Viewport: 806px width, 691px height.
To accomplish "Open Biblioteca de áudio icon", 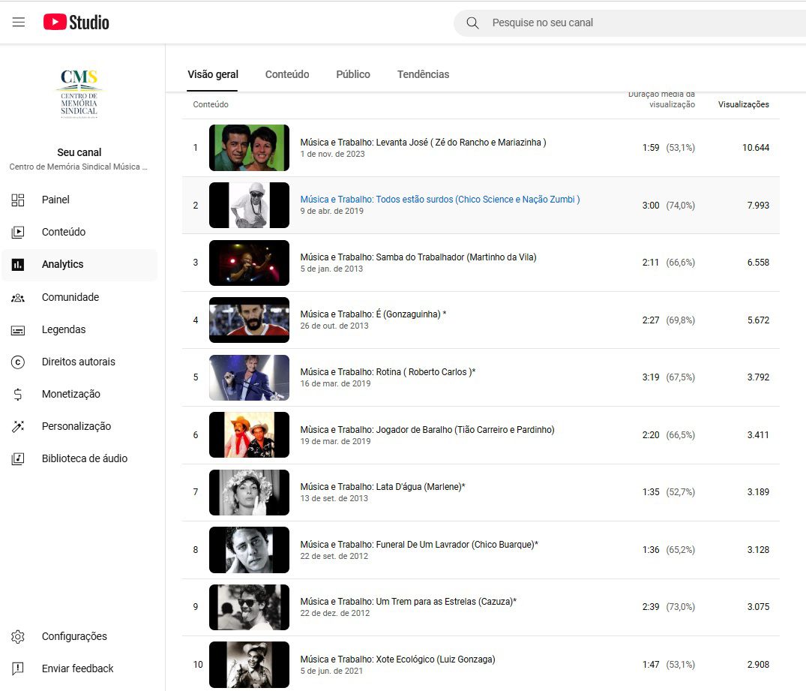I will (18, 459).
